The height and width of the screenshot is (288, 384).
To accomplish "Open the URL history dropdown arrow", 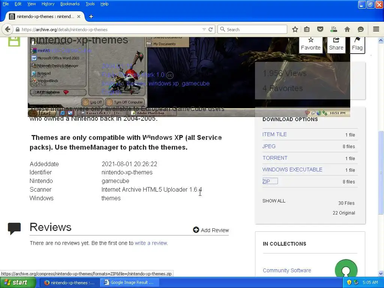I will click(x=204, y=29).
